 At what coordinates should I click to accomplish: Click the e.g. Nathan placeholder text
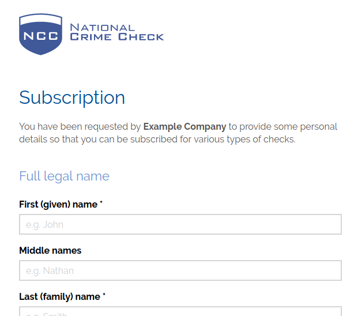coord(50,271)
